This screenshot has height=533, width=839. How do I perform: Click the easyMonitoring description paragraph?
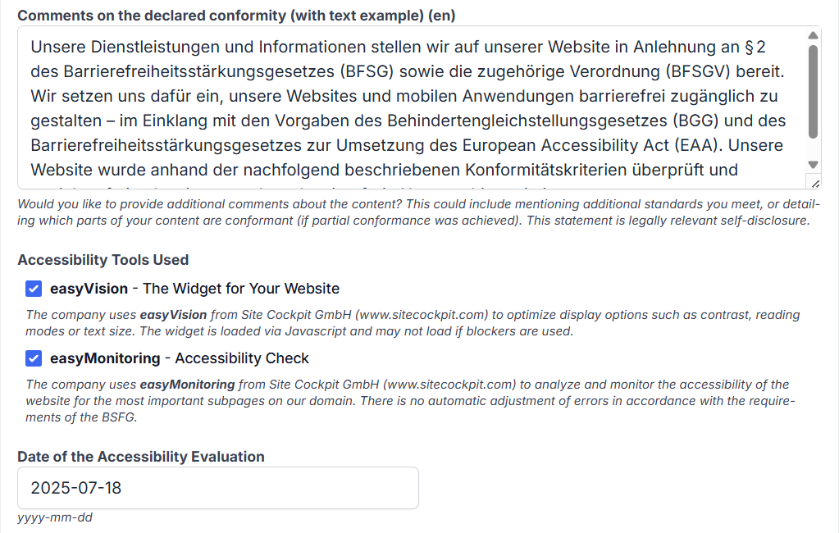[410, 400]
